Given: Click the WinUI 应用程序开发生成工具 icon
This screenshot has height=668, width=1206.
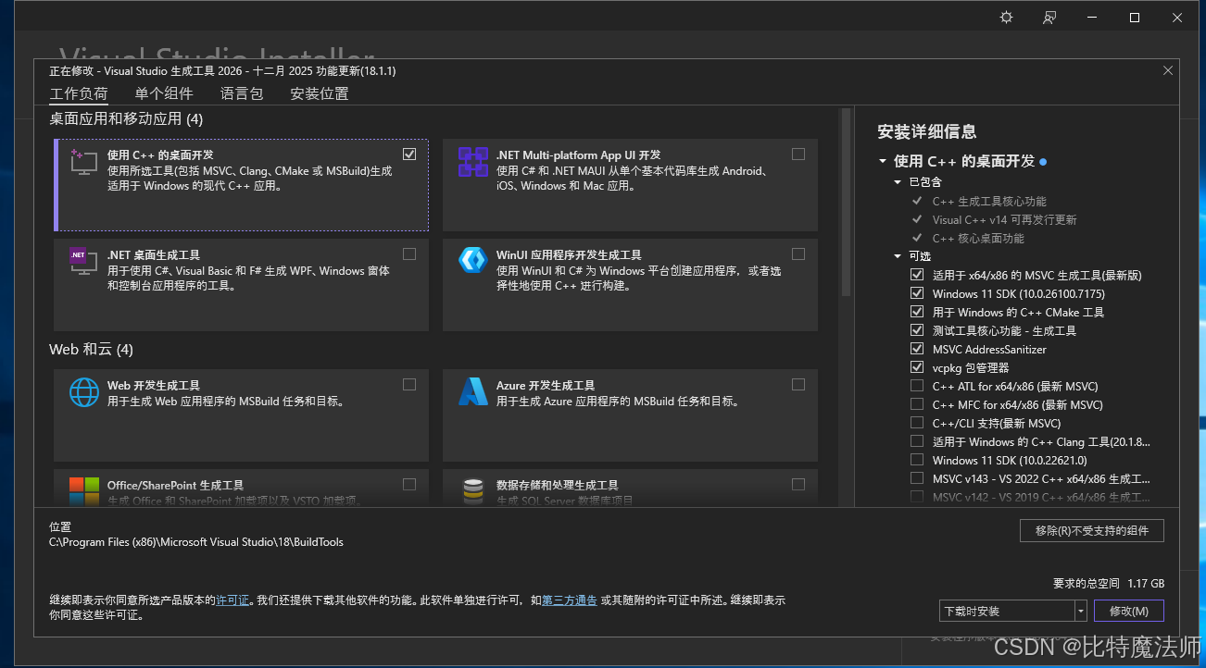Looking at the screenshot, I should (473, 261).
